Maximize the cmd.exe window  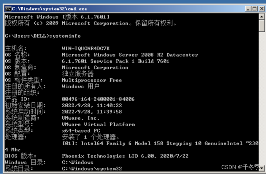coord(254,9)
